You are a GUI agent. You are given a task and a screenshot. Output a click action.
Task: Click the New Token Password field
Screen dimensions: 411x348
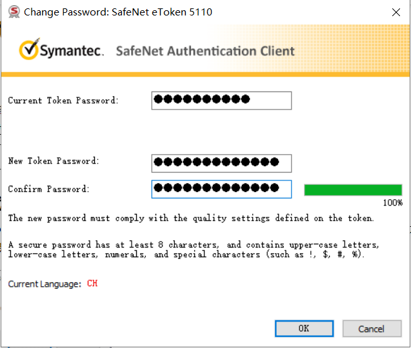[x=221, y=164]
